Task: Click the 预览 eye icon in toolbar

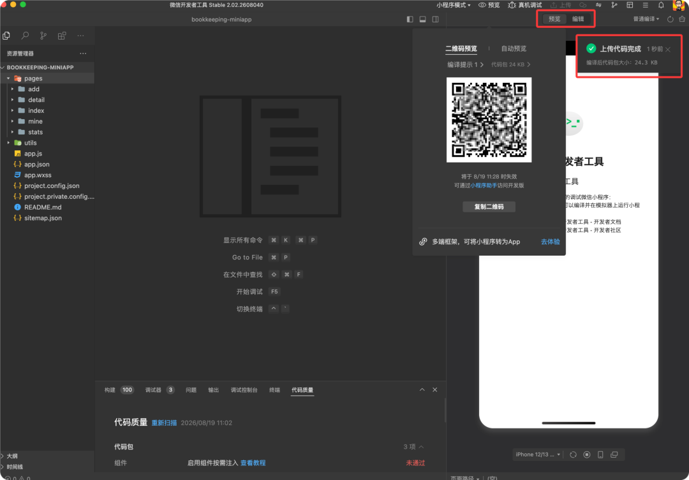Action: (x=482, y=5)
